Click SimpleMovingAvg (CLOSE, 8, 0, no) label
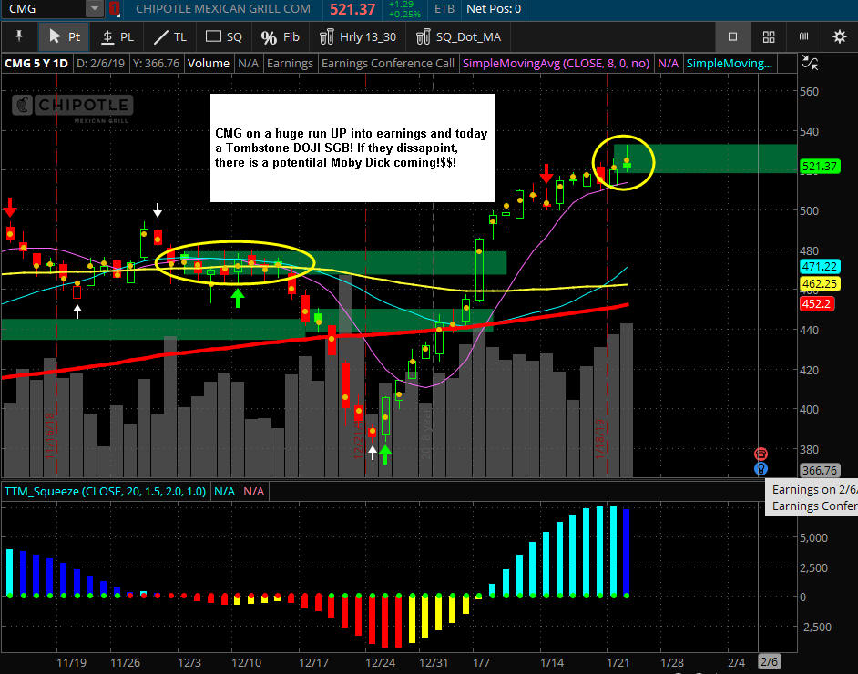This screenshot has width=858, height=674. (x=556, y=64)
